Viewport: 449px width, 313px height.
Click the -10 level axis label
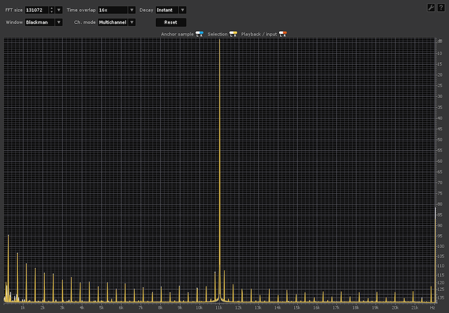coord(439,53)
